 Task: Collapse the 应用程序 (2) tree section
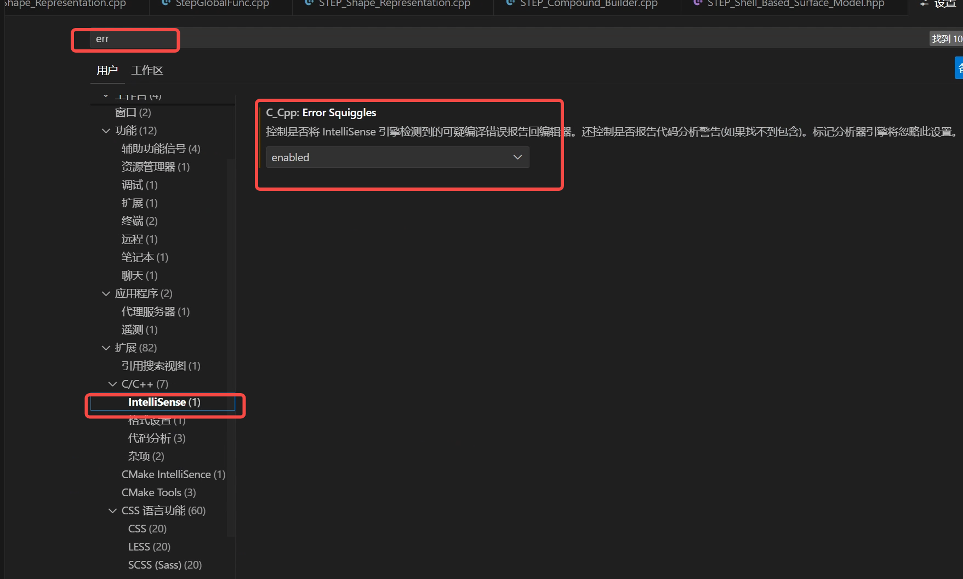pyautogui.click(x=106, y=293)
